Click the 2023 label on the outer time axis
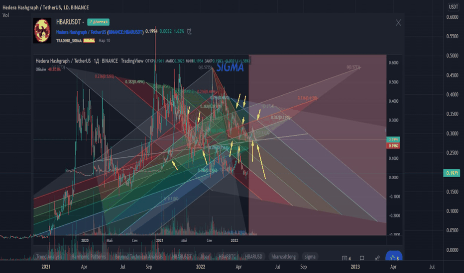 (355, 267)
